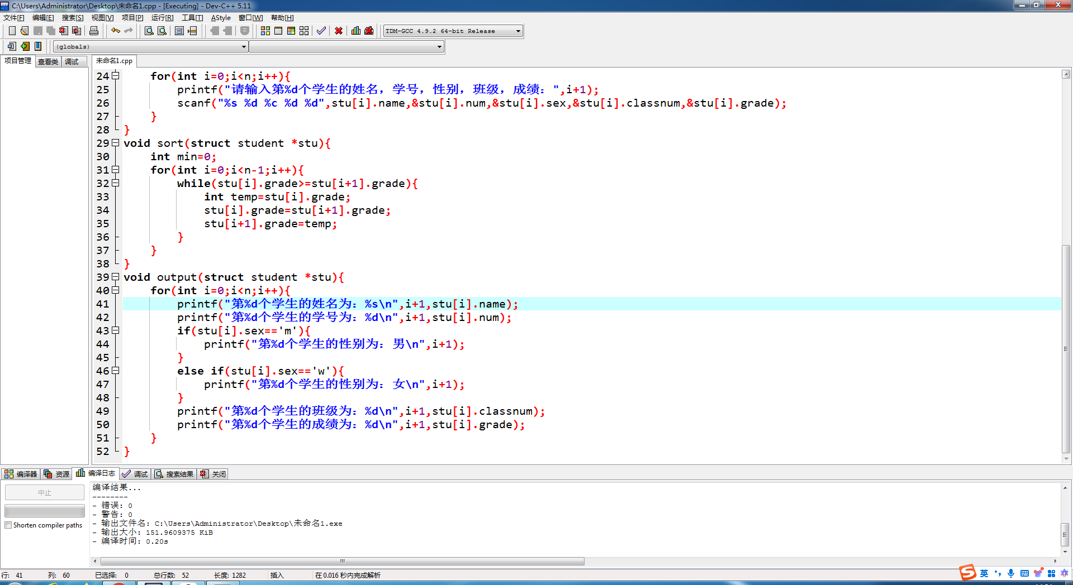Click the Profile analysis bar chart icon
This screenshot has height=585, width=1073.
coord(356,31)
